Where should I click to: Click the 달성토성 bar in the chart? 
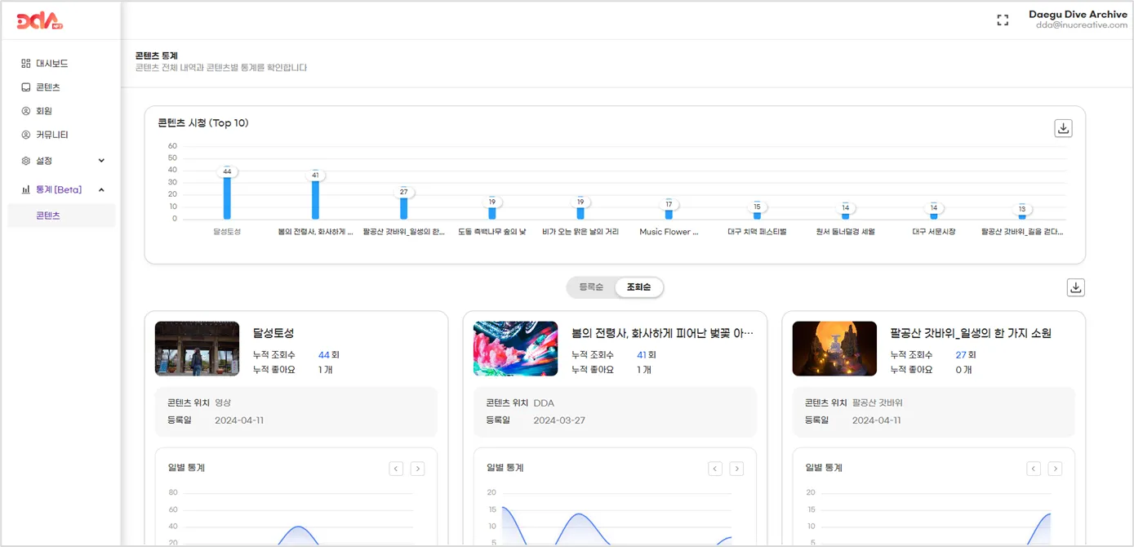pos(227,198)
